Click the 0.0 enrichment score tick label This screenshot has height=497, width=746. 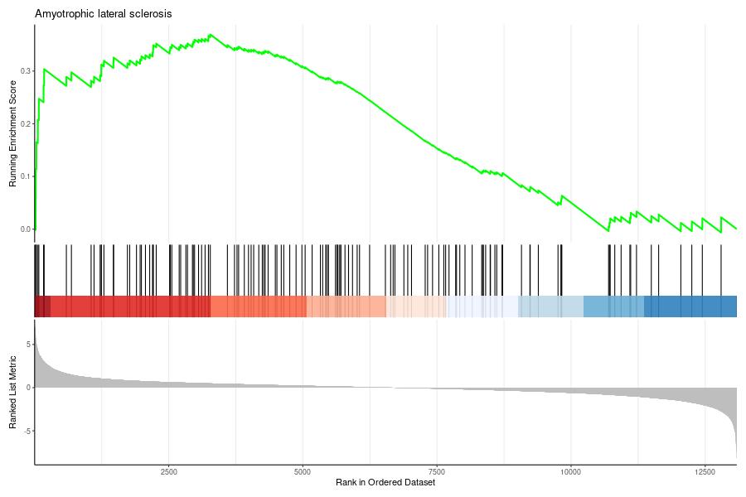click(25, 229)
